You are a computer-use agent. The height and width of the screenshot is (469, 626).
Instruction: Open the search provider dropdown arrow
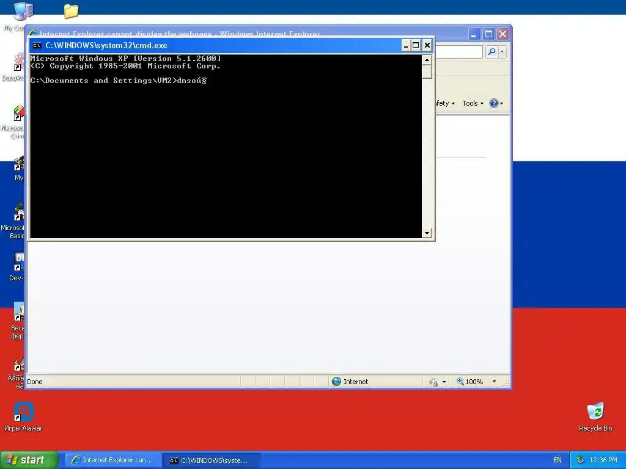[503, 51]
